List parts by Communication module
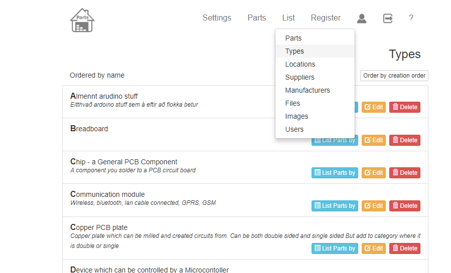The image size is (451, 273). 335,206
